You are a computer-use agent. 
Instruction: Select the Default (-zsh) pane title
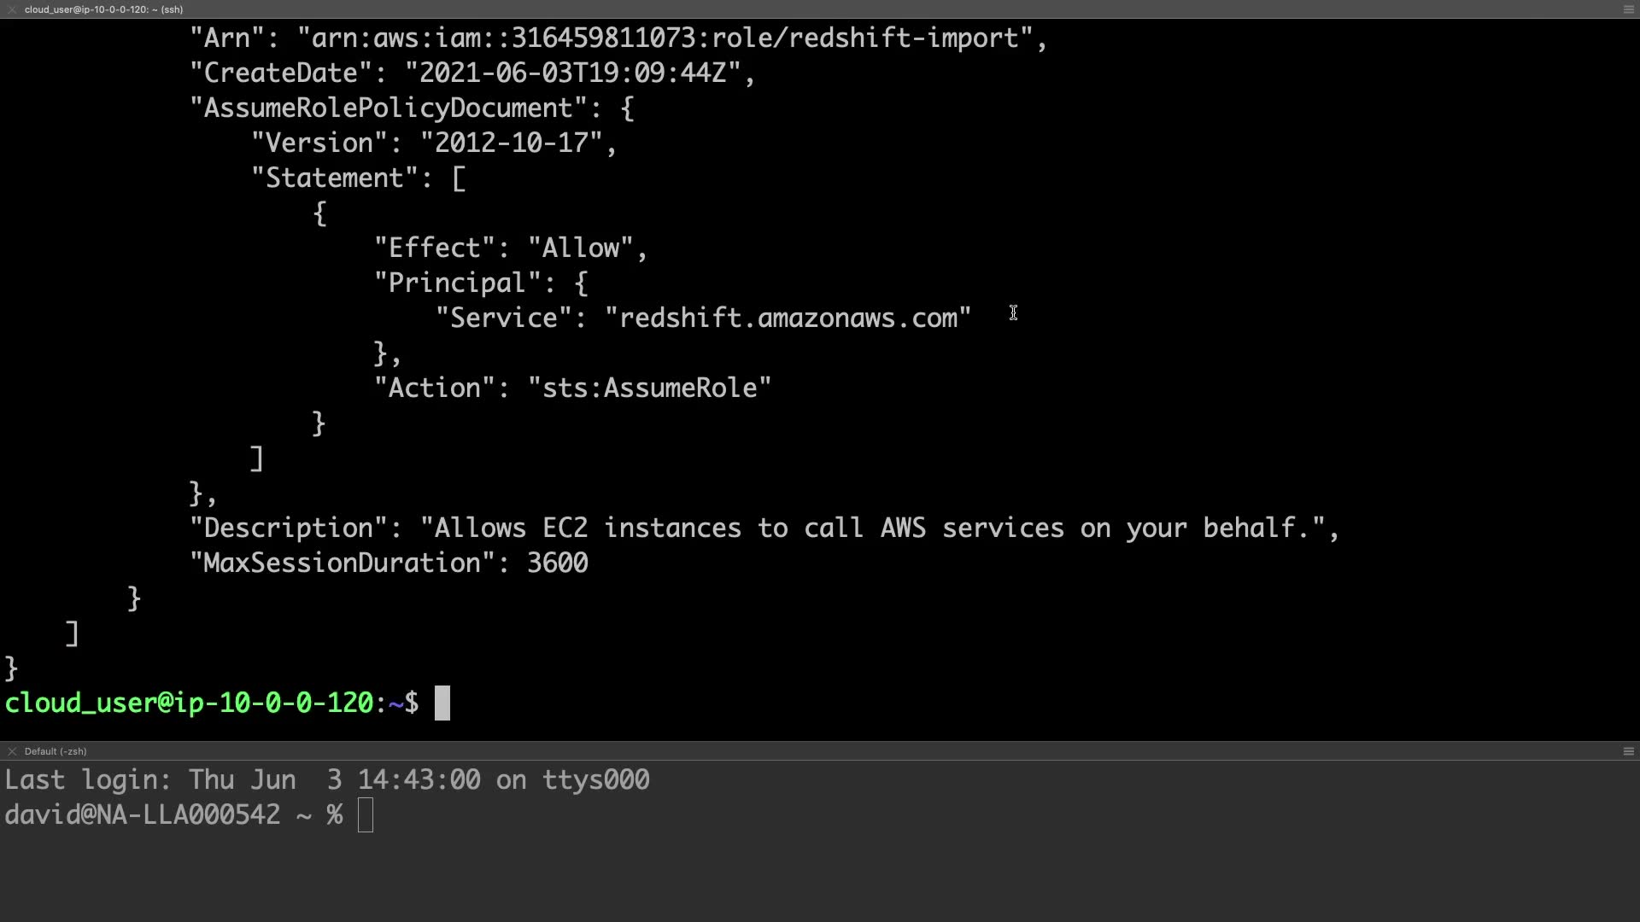click(56, 751)
